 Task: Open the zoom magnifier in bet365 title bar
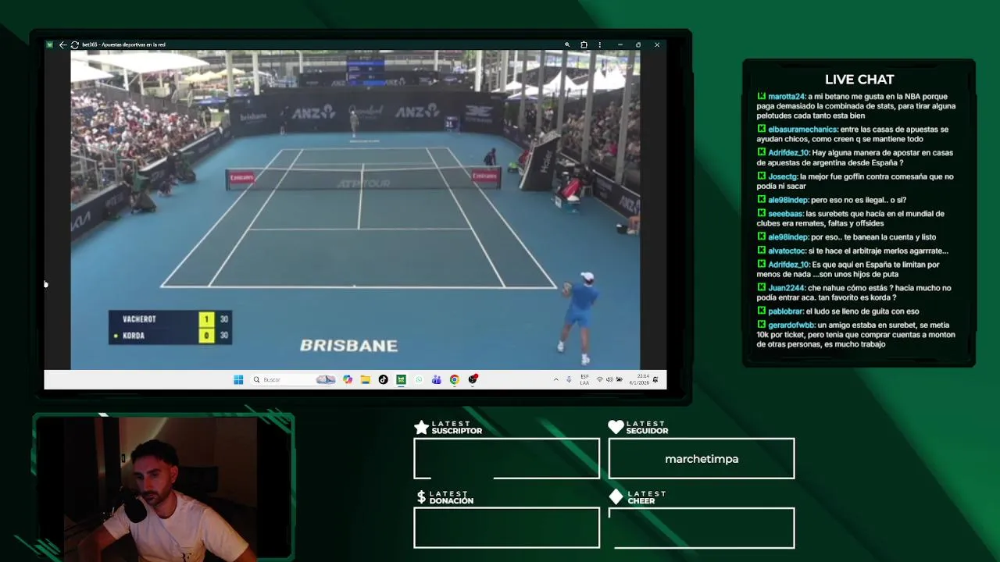tap(567, 44)
